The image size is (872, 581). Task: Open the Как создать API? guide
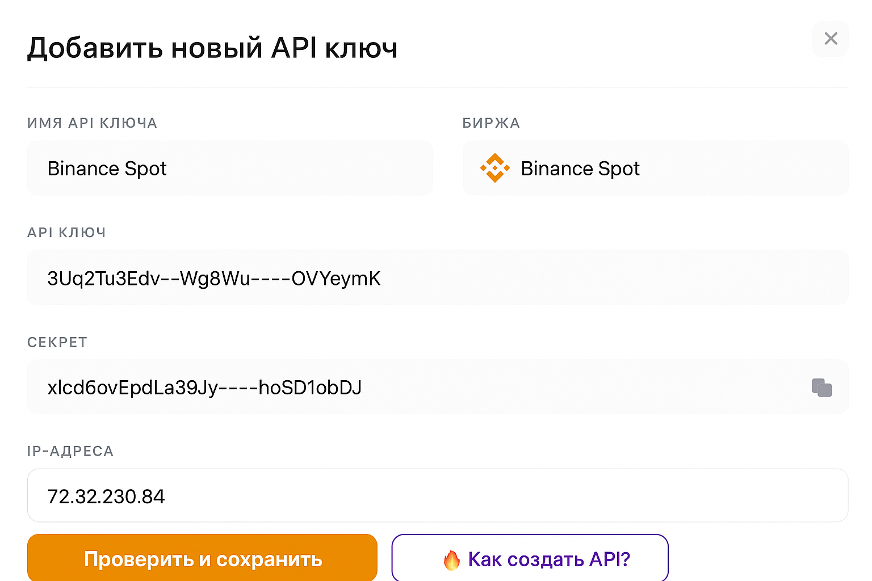530,558
